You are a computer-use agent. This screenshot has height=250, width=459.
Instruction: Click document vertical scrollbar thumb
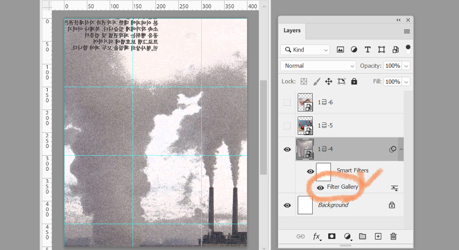pyautogui.click(x=263, y=127)
